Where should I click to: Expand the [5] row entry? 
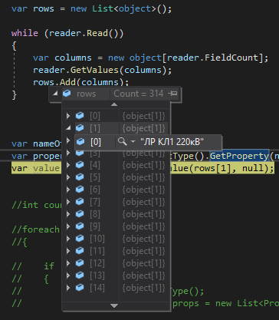tap(68, 177)
